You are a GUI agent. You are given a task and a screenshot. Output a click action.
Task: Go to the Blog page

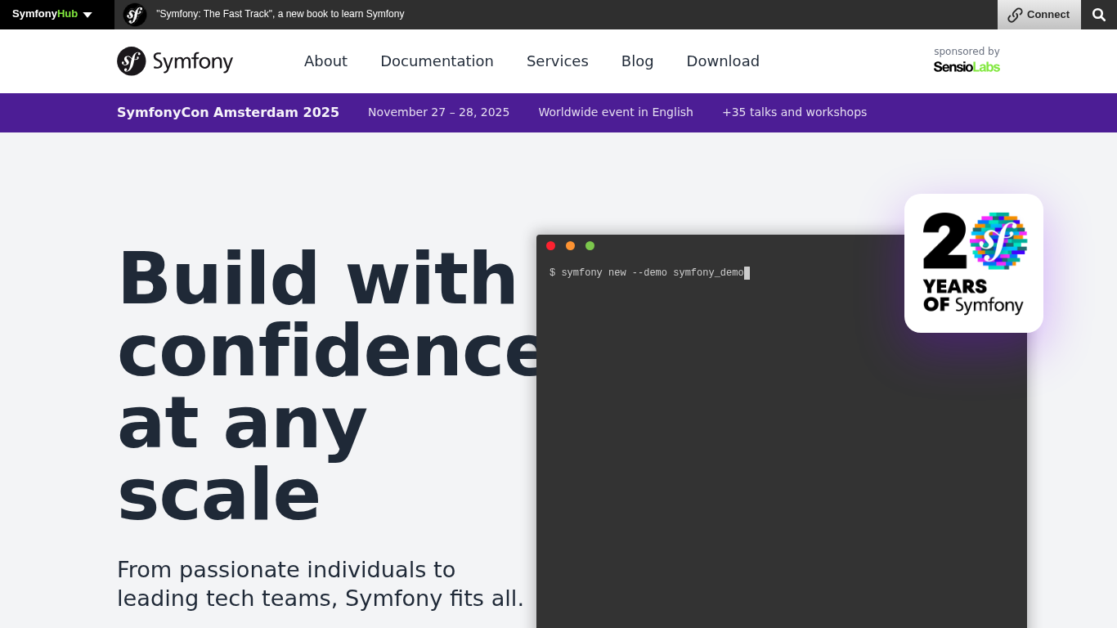coord(637,61)
